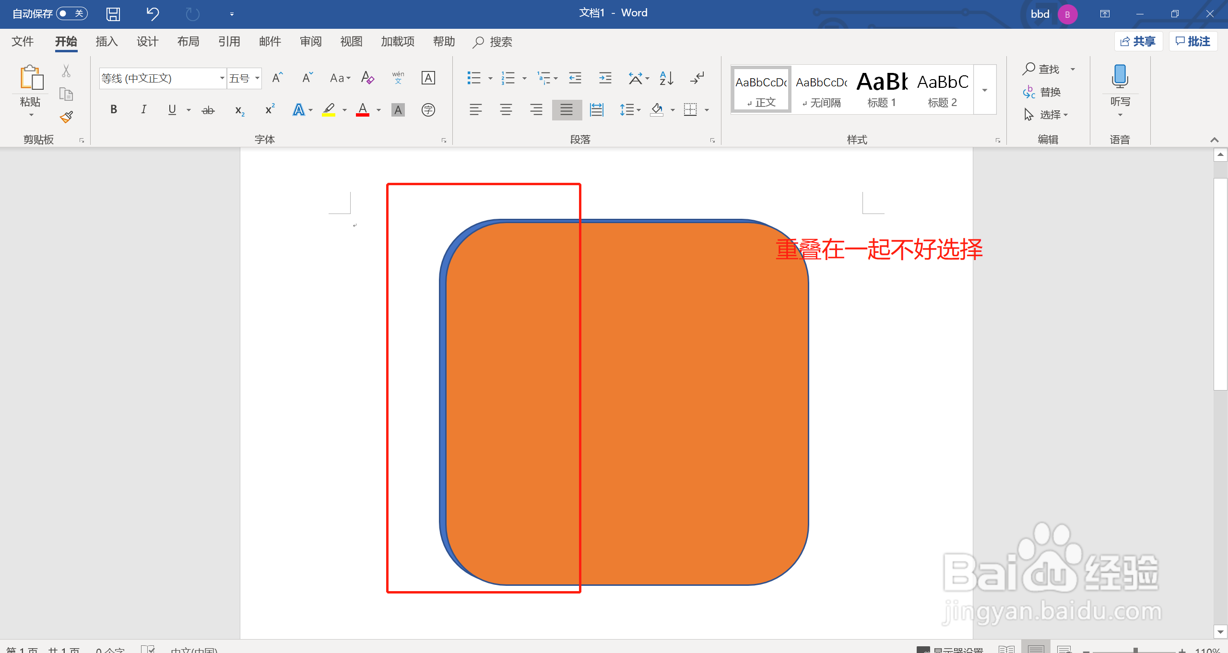Insert enclosed character icon
Viewport: 1228px width, 653px height.
(x=428, y=110)
